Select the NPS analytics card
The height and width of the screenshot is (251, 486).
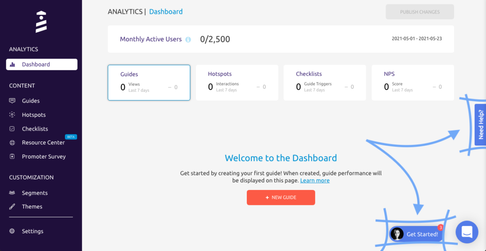[x=413, y=82]
